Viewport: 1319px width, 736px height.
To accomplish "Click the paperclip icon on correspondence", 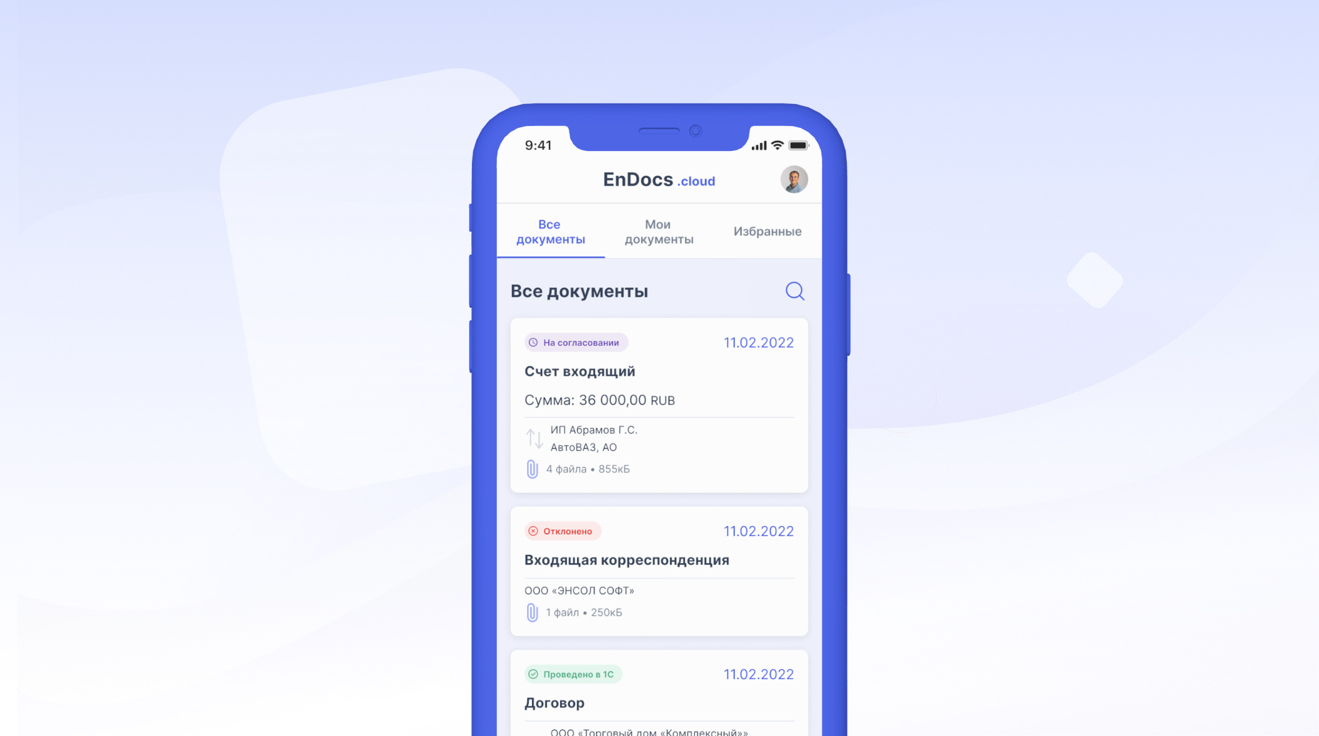I will pos(530,612).
